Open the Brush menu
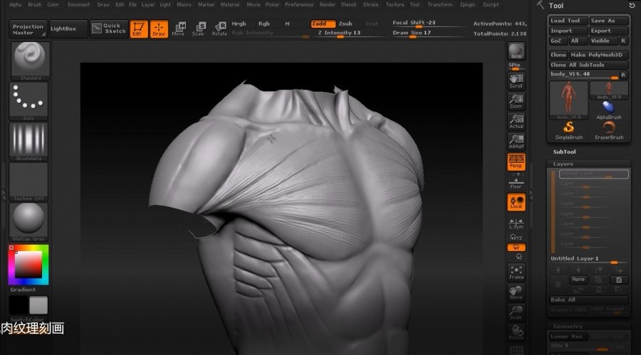The width and height of the screenshot is (641, 355). tap(35, 4)
